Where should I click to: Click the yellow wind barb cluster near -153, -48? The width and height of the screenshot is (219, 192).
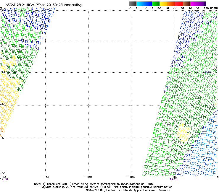click(x=184, y=132)
